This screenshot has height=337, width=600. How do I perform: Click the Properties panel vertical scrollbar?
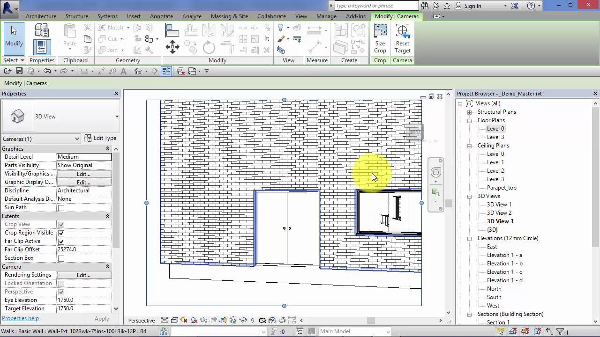pyautogui.click(x=116, y=201)
